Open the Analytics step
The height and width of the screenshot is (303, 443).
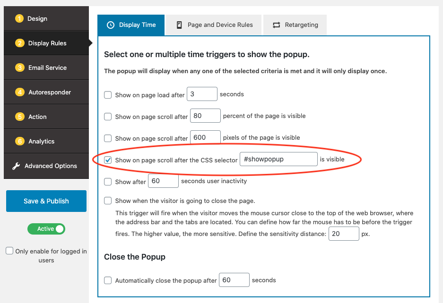(x=41, y=141)
